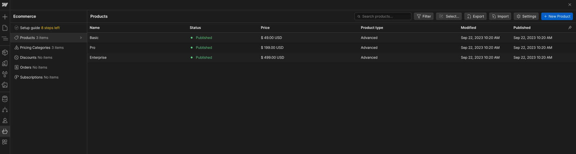Sort by Product type column header
The height and width of the screenshot is (154, 576).
(372, 28)
